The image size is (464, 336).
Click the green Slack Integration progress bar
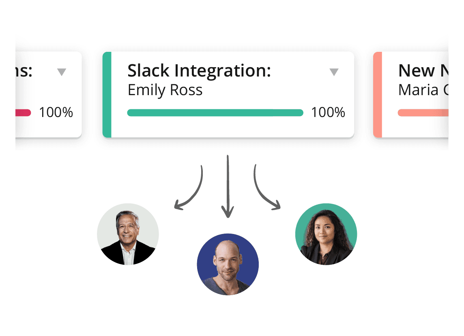tap(215, 113)
